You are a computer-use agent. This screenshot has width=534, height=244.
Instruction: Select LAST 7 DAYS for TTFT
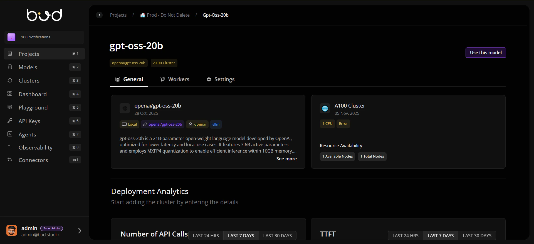tap(441, 236)
